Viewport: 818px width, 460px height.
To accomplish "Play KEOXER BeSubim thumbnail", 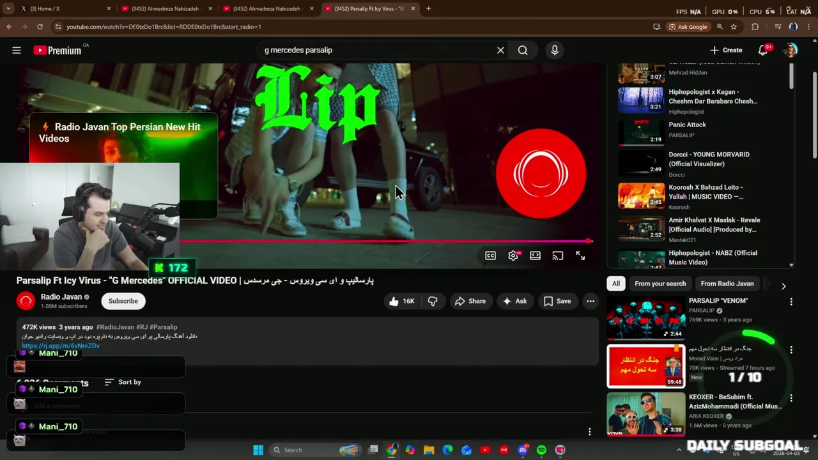I will tap(645, 414).
